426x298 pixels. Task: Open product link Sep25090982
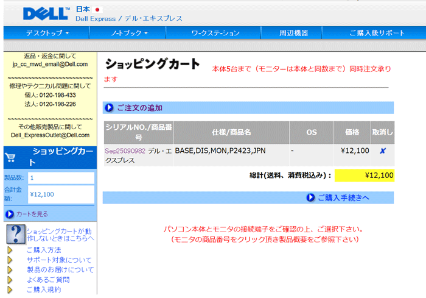coord(125,151)
